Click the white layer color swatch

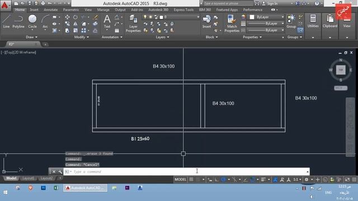pos(162,17)
